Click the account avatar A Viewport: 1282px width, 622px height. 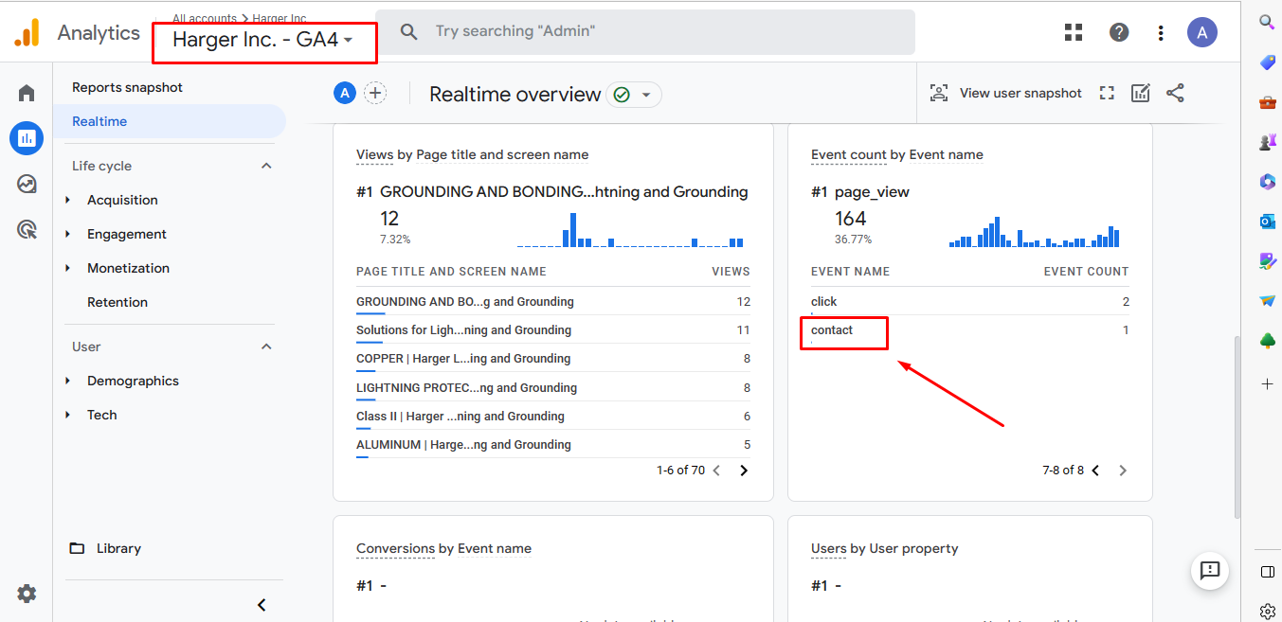[1202, 32]
